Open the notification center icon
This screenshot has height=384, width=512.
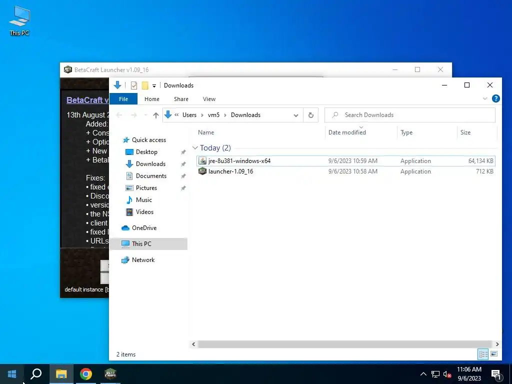coord(496,374)
